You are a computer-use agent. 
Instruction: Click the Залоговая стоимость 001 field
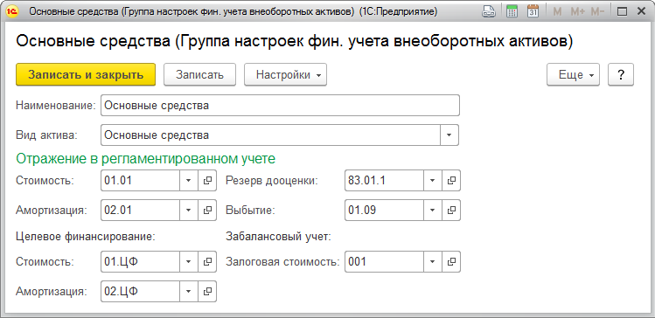click(x=384, y=262)
